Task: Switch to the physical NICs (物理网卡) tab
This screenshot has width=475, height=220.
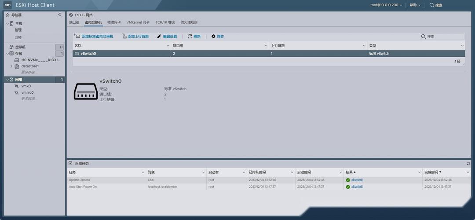Action: click(114, 22)
